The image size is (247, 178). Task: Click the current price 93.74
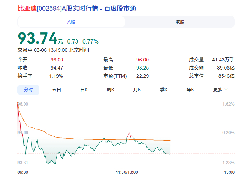37,38
